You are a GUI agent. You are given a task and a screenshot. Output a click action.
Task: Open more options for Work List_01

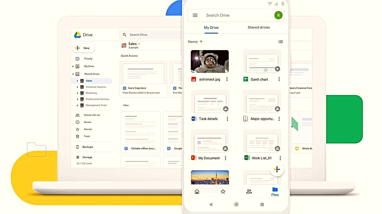pyautogui.click(x=280, y=158)
